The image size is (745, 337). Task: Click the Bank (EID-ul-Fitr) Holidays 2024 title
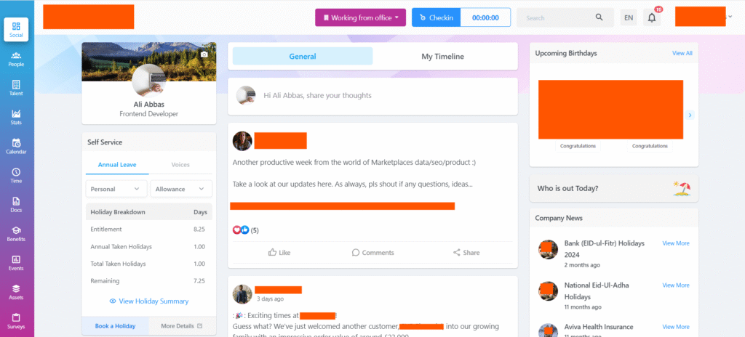pos(605,248)
